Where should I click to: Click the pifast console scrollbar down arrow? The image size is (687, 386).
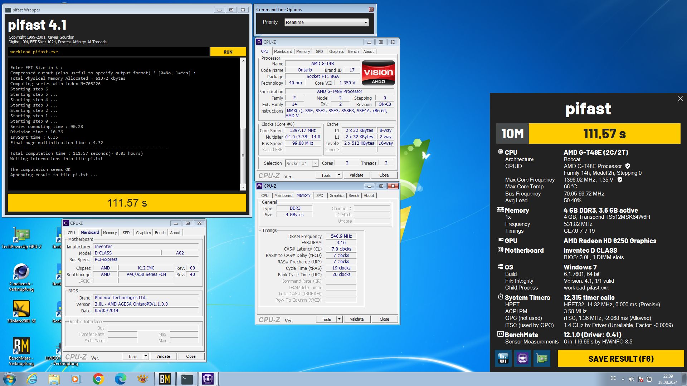click(243, 187)
